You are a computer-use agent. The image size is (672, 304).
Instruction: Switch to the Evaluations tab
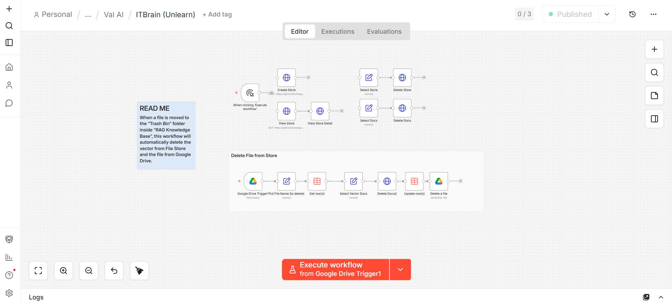384,32
